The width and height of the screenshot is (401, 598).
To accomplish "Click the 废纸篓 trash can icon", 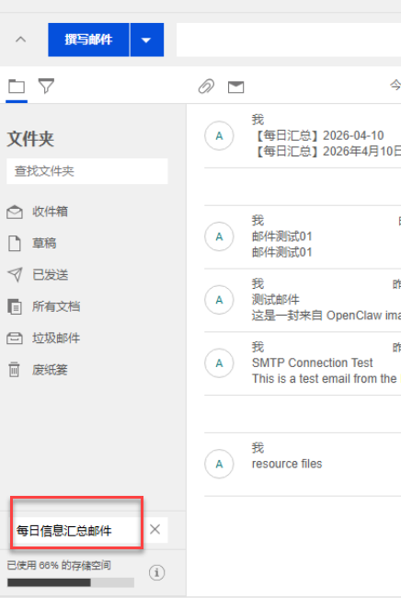I will (14, 370).
